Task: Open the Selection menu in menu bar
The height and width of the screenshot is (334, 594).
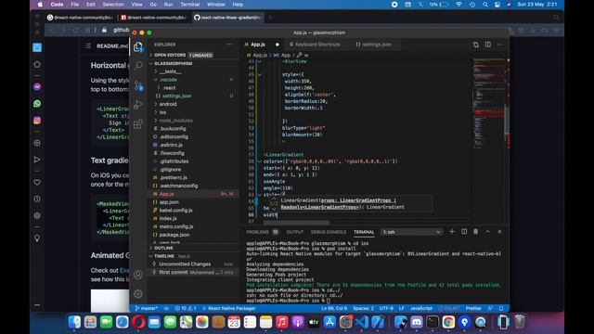Action: pos(113,5)
